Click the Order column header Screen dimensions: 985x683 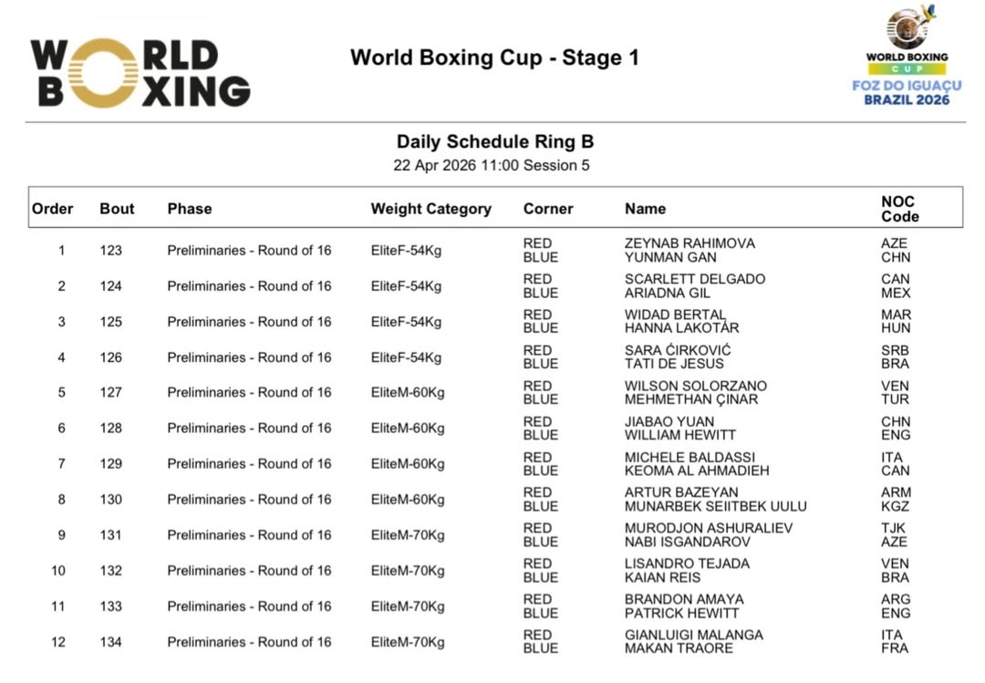tap(53, 209)
